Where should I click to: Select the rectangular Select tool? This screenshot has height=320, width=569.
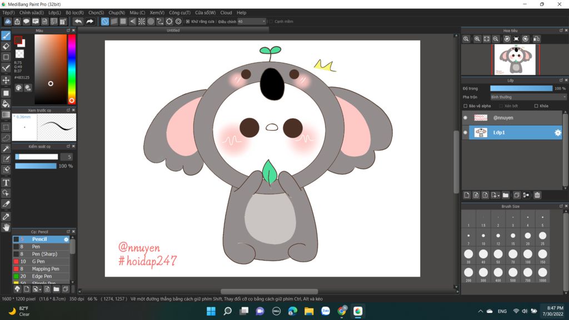[x=6, y=127]
